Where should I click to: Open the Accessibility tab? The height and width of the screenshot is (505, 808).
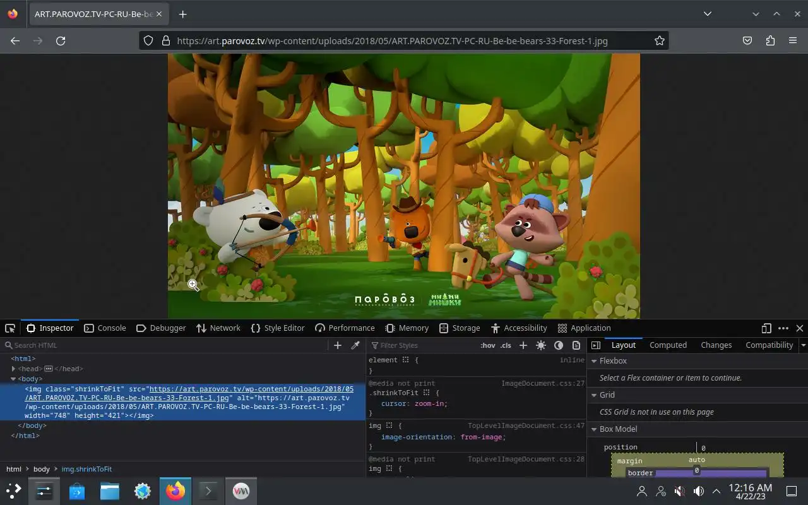click(519, 328)
